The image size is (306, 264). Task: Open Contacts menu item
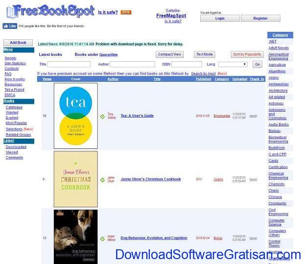(x=12, y=69)
